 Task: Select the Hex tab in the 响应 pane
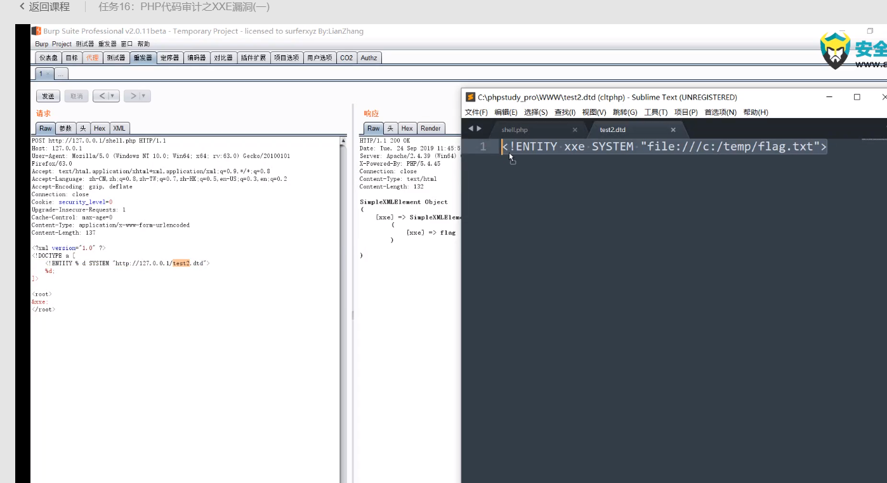coord(407,128)
